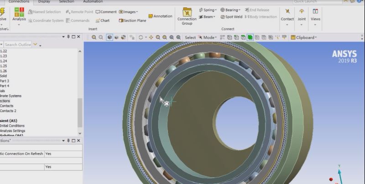Viewport: 365px width, 184px height.
Task: Toggle the wireframe display icon
Action: point(116,37)
